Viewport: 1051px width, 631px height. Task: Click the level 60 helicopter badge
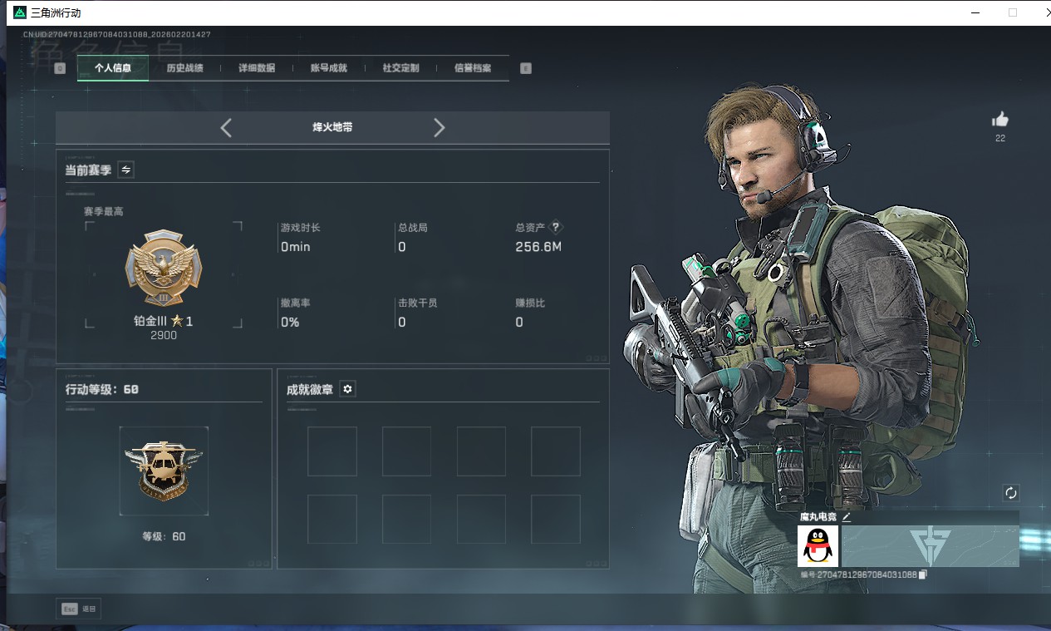[x=164, y=471]
